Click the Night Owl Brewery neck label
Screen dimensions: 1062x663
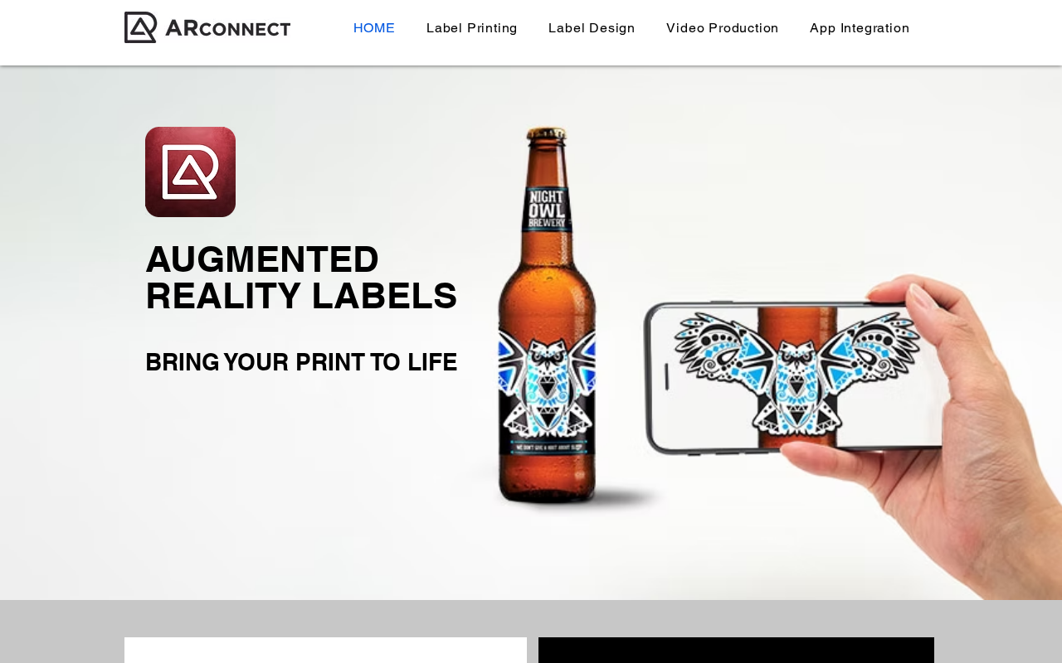click(x=547, y=209)
